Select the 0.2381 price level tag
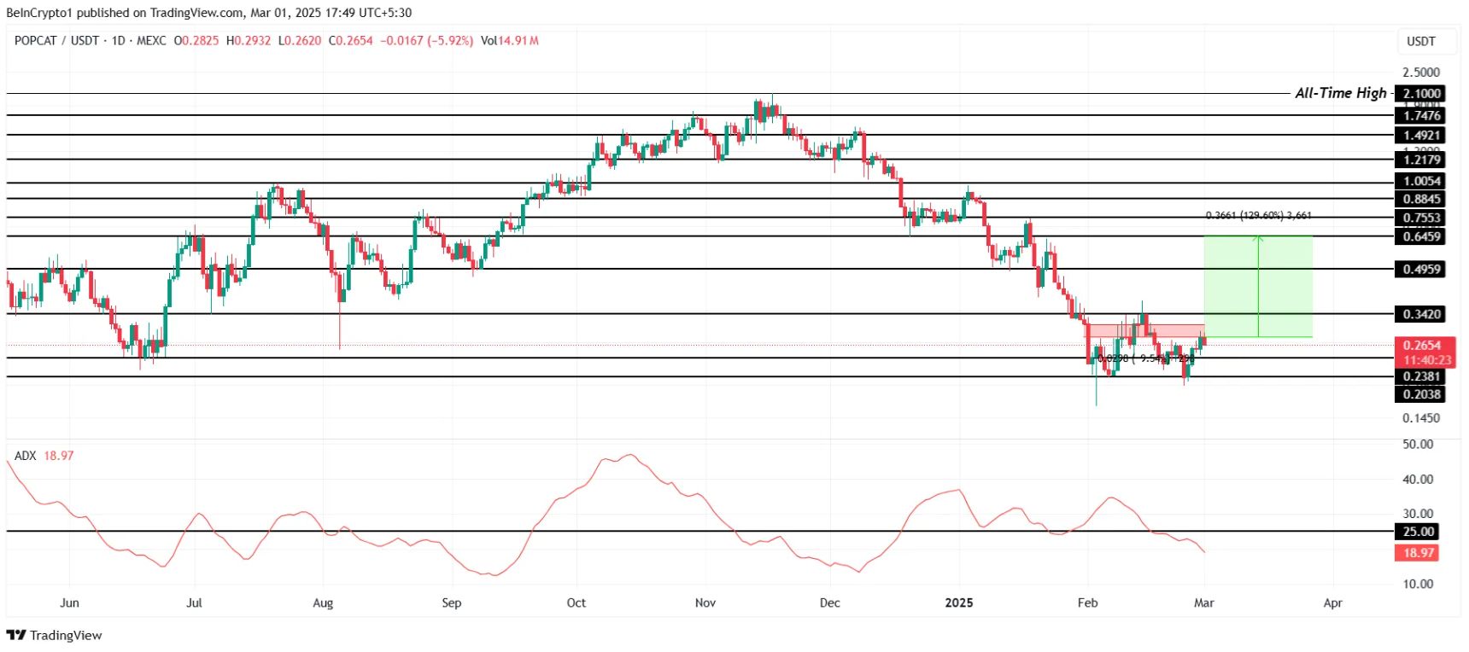 point(1422,376)
